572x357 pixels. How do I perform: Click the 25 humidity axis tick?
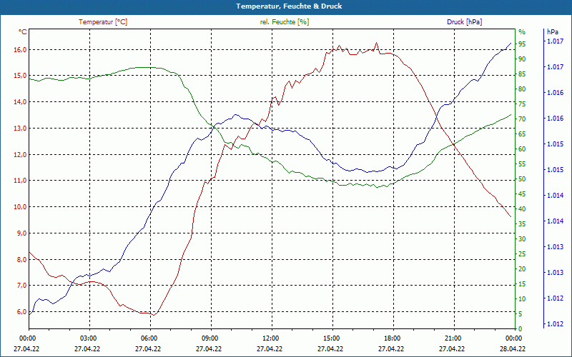tap(522, 254)
